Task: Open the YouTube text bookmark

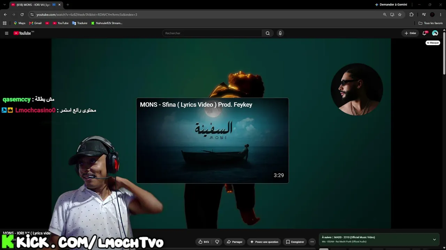Action: tap(61, 23)
